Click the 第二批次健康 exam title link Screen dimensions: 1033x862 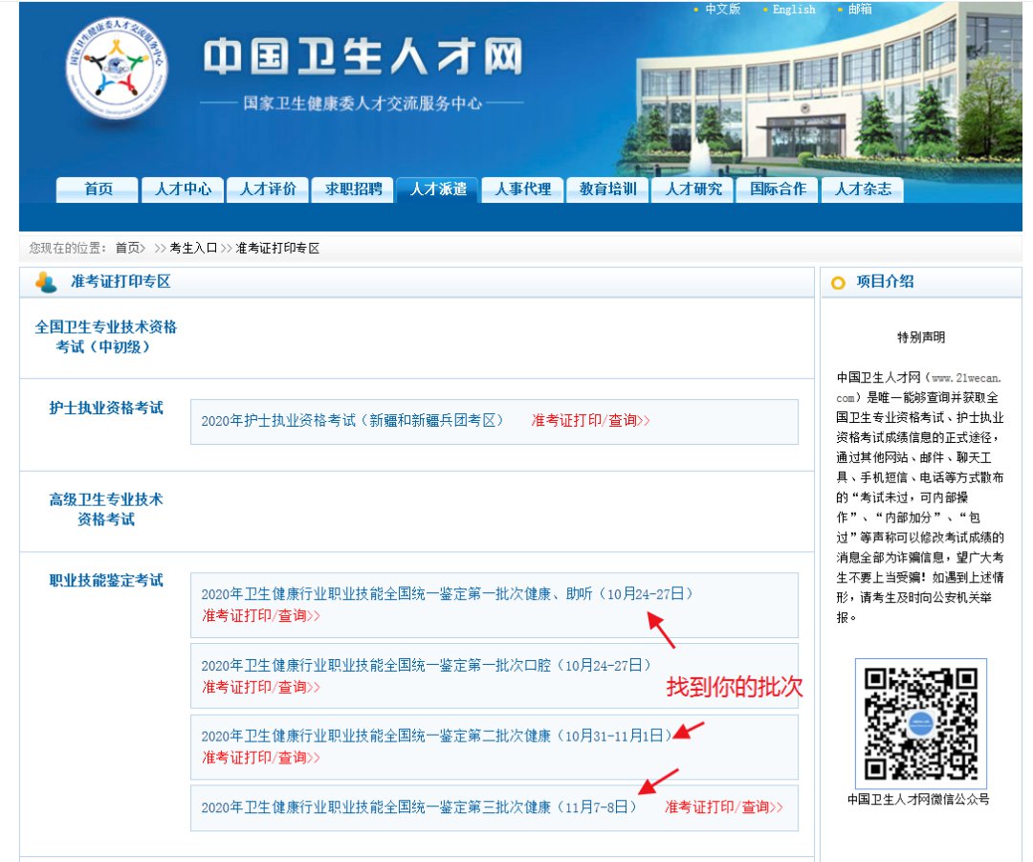coord(431,736)
